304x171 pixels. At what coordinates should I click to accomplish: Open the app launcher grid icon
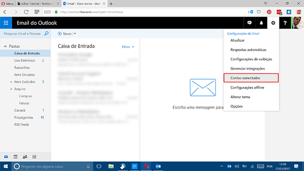tap(6, 23)
